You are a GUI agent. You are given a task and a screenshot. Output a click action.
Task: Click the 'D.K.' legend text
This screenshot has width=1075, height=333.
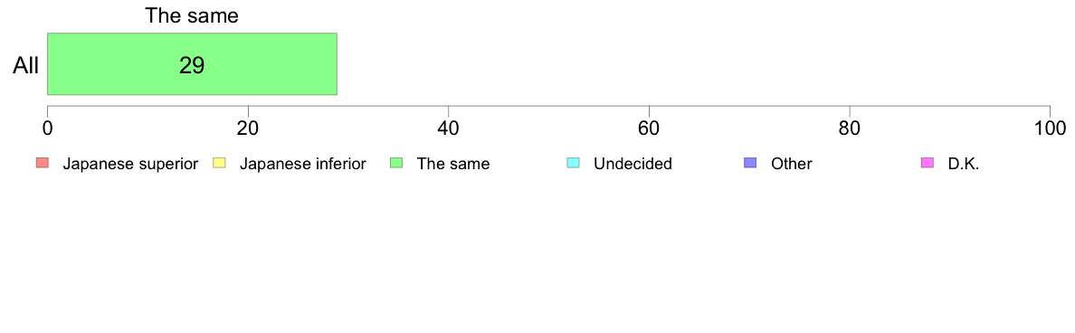[964, 165]
